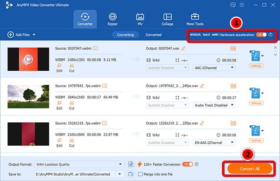Open output format snapshot settings icon
The height and width of the screenshot is (181, 280).
[x=131, y=164]
